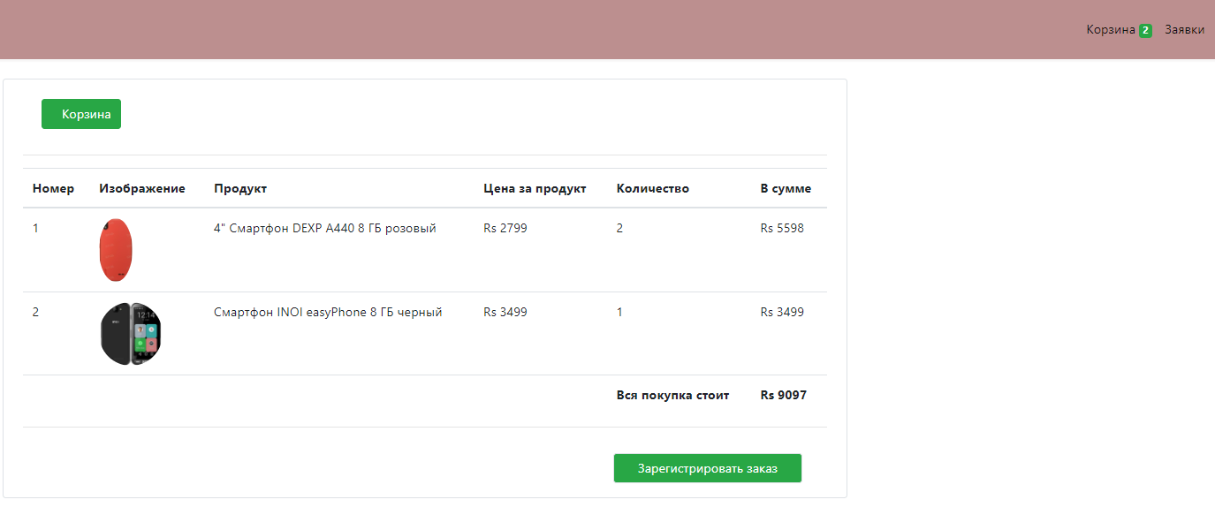Image resolution: width=1215 pixels, height=530 pixels.
Task: Click quantity 2 for the DEXP A440
Action: [x=619, y=228]
